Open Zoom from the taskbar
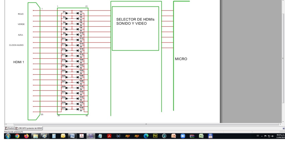 tap(183, 136)
